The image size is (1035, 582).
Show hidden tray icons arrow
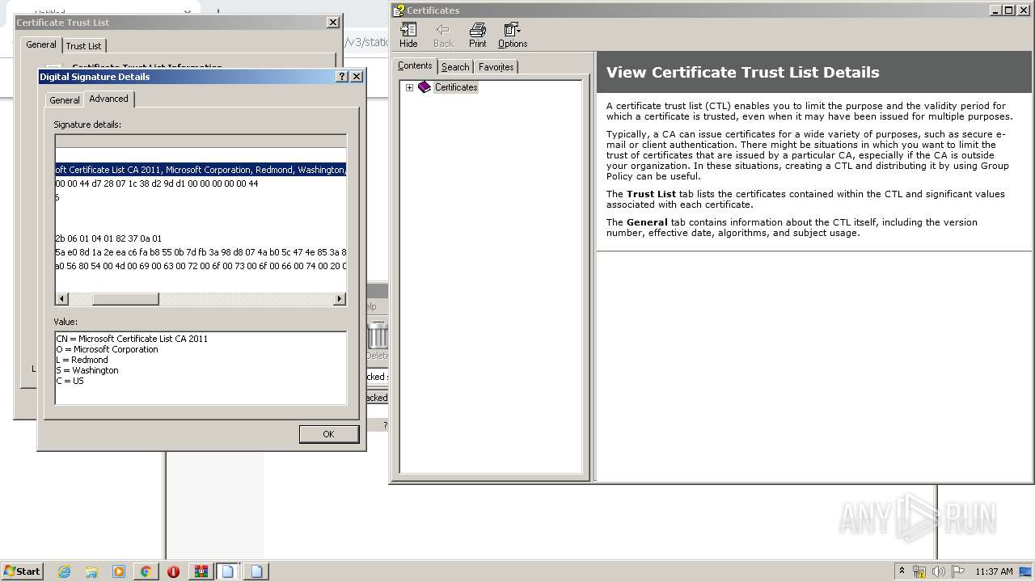[x=902, y=571]
